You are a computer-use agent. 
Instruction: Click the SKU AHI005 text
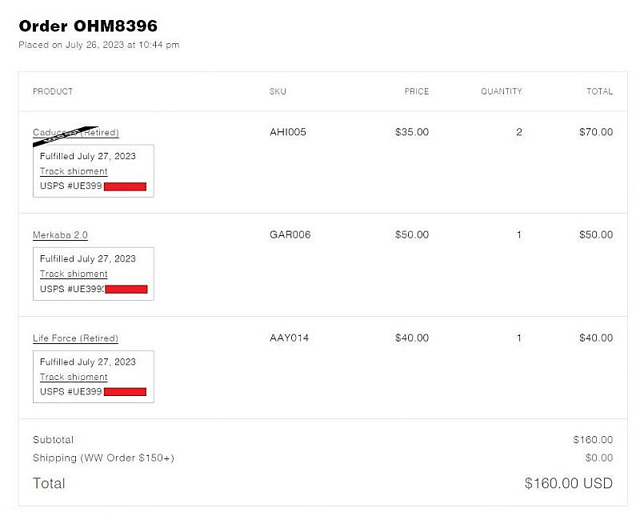288,132
